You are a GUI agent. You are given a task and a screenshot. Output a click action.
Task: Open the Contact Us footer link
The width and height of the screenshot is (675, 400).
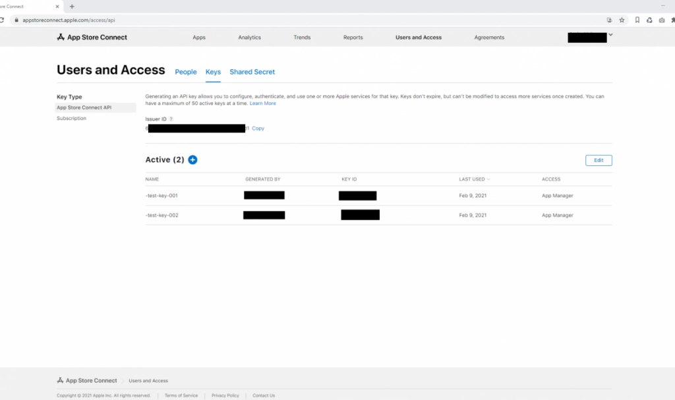[264, 395]
